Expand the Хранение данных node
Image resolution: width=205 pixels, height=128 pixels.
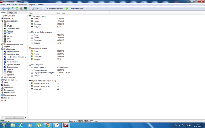pos(11,80)
